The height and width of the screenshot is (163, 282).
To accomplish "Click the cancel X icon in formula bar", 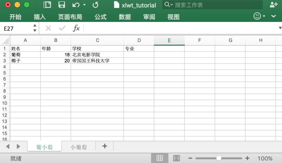I will (x=48, y=28).
